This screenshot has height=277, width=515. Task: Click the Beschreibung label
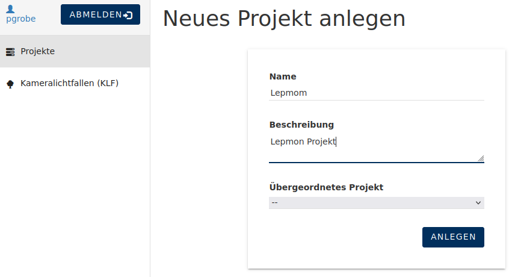coord(301,125)
